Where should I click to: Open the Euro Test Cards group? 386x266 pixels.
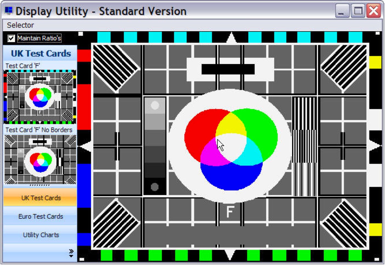(40, 216)
